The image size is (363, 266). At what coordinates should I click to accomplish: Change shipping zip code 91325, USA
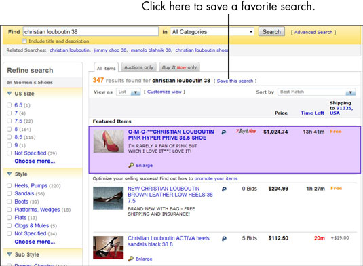pyautogui.click(x=341, y=111)
